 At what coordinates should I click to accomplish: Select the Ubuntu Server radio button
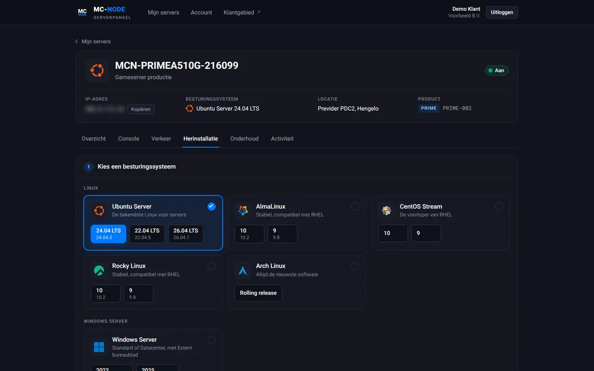212,207
